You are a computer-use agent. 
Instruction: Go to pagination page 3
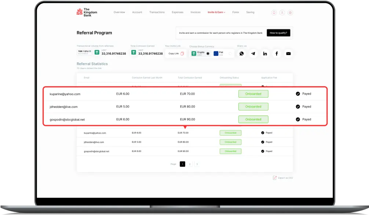tap(197, 164)
